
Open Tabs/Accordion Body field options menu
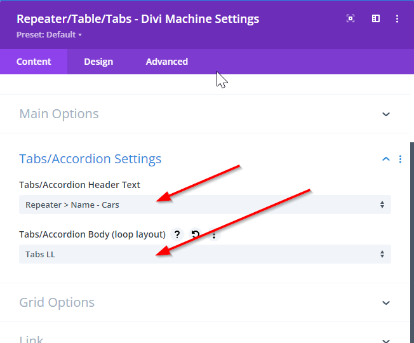click(x=214, y=235)
